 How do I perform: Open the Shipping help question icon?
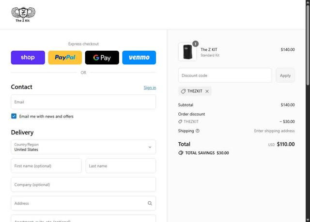198,131
